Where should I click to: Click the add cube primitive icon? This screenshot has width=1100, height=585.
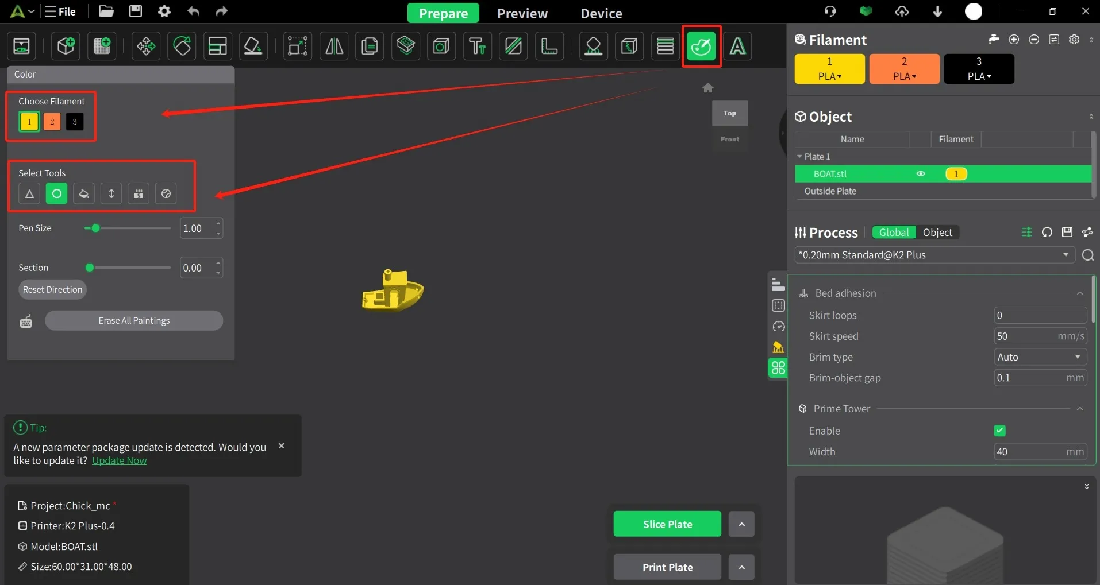coord(66,47)
